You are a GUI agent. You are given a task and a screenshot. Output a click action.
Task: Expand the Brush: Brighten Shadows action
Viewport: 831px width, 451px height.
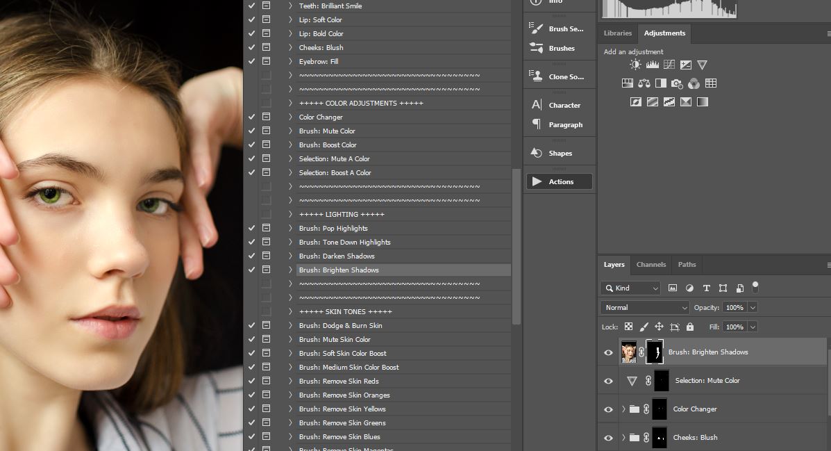coord(290,270)
